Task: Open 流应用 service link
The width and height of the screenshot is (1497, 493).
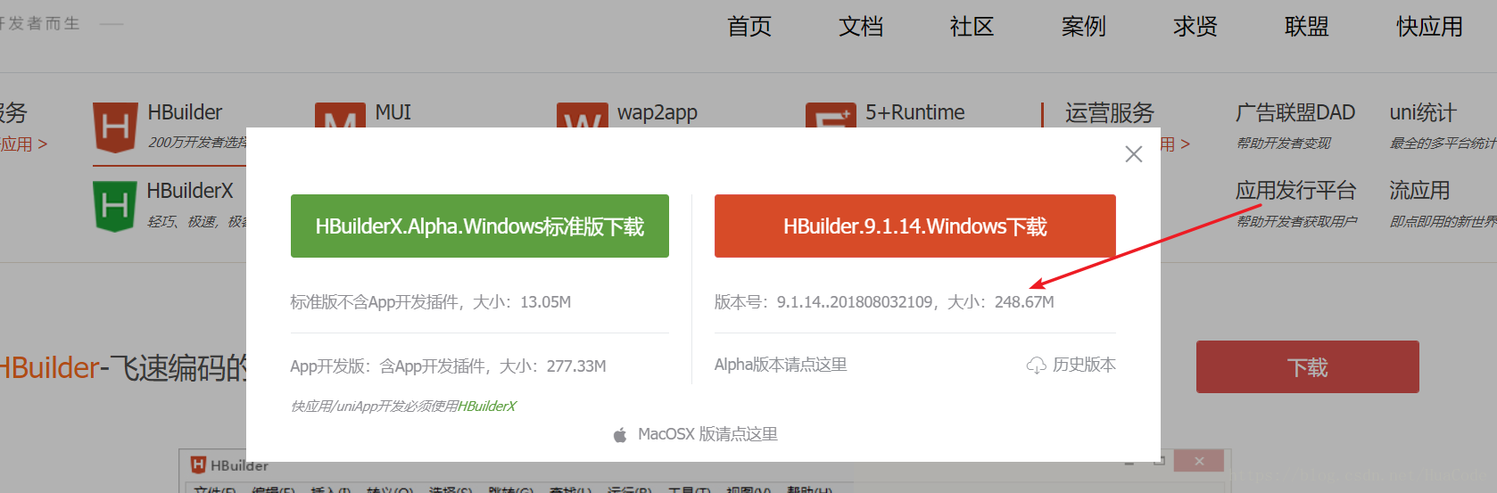Action: pos(1419,190)
